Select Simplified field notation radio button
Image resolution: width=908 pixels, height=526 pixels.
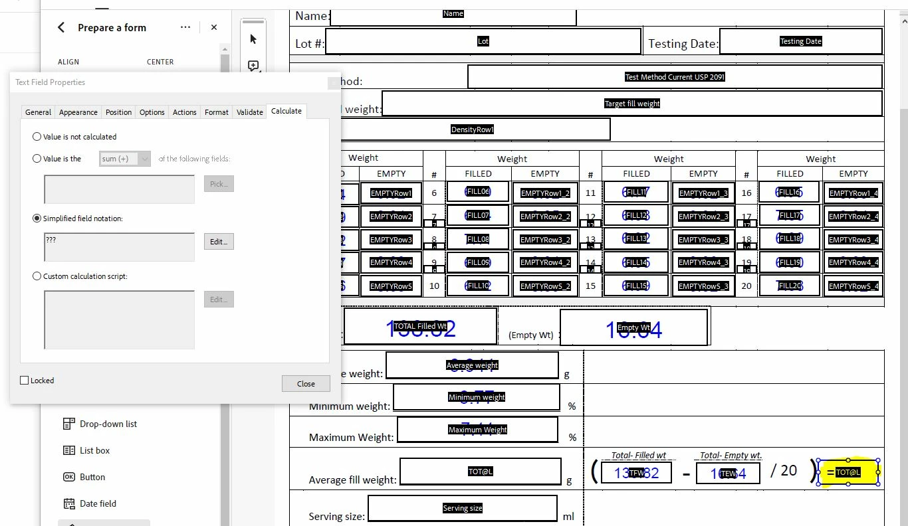tap(37, 218)
